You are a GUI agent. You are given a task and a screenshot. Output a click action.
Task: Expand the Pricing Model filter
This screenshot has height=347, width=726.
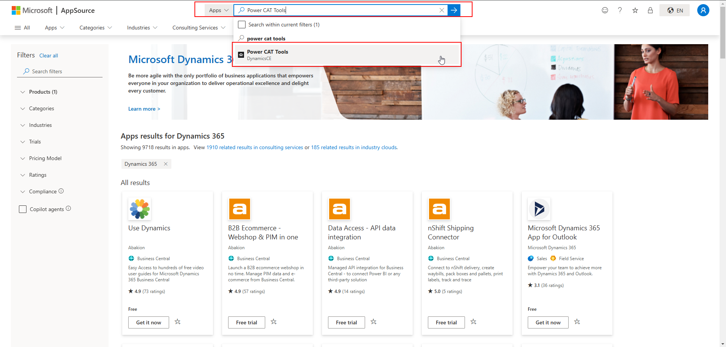click(45, 158)
